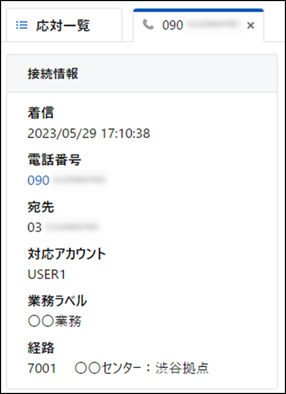Click the 宛先 field label
This screenshot has height=394, width=286.
coord(40,207)
